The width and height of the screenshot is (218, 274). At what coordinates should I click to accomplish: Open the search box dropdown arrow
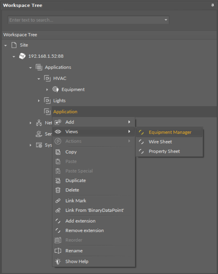[165, 20]
